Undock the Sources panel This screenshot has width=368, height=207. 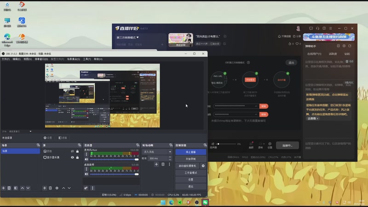[x=79, y=145]
